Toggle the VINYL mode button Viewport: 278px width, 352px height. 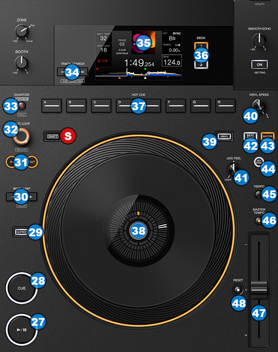pos(224,136)
